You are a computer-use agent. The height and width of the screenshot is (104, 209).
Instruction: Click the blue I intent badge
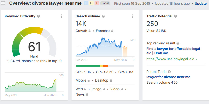click(x=86, y=3)
